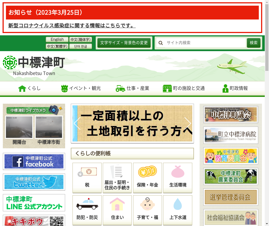Screen dimensions: 269x226
Task: Show previous slide with left carousel arrow
Action: 77,123
